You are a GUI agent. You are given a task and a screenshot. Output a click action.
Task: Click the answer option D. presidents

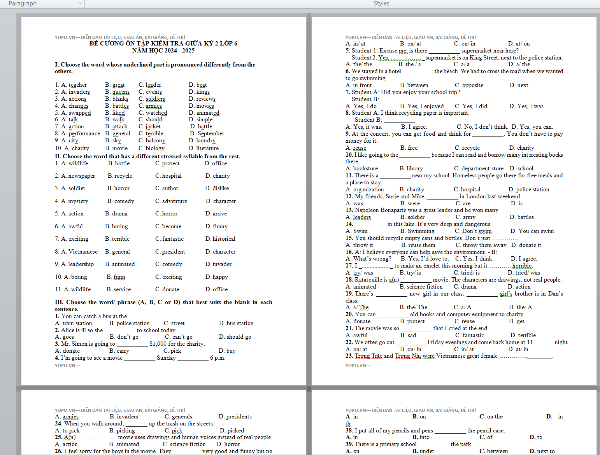coord(235,416)
